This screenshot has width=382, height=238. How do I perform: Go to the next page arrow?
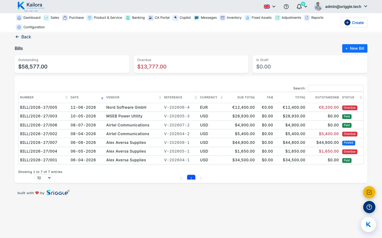[x=201, y=178]
